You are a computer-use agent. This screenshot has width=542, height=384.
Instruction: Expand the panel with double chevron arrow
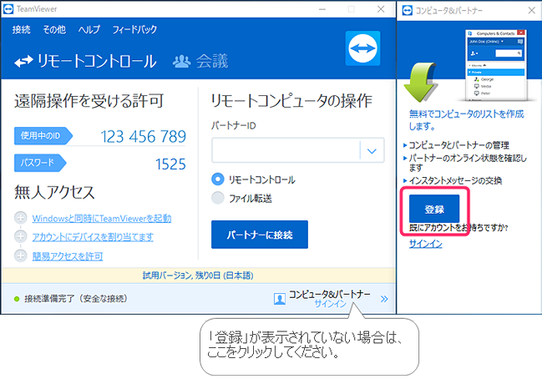coord(384,299)
